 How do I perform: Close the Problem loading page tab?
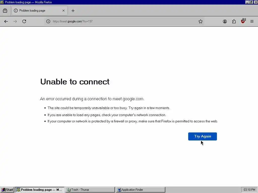pyautogui.click(x=63, y=11)
